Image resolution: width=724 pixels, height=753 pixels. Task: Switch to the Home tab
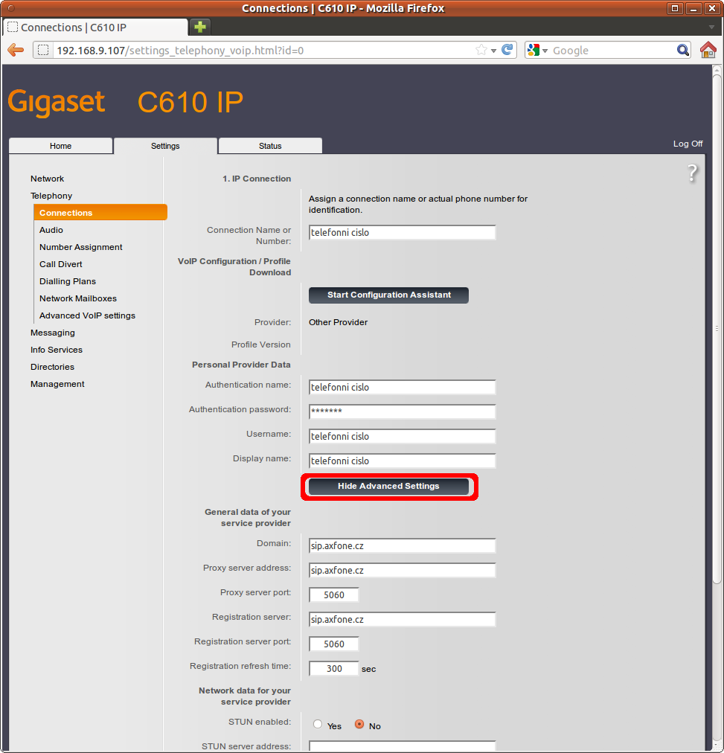point(61,146)
